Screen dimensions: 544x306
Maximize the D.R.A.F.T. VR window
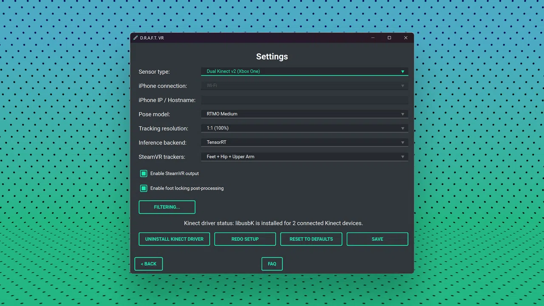389,38
